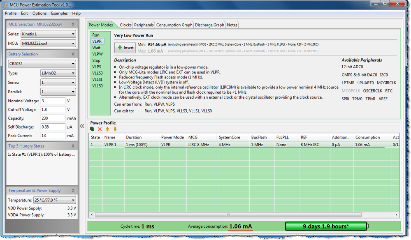
Task: Select VLLS1 power mode in list
Action: click(98, 79)
